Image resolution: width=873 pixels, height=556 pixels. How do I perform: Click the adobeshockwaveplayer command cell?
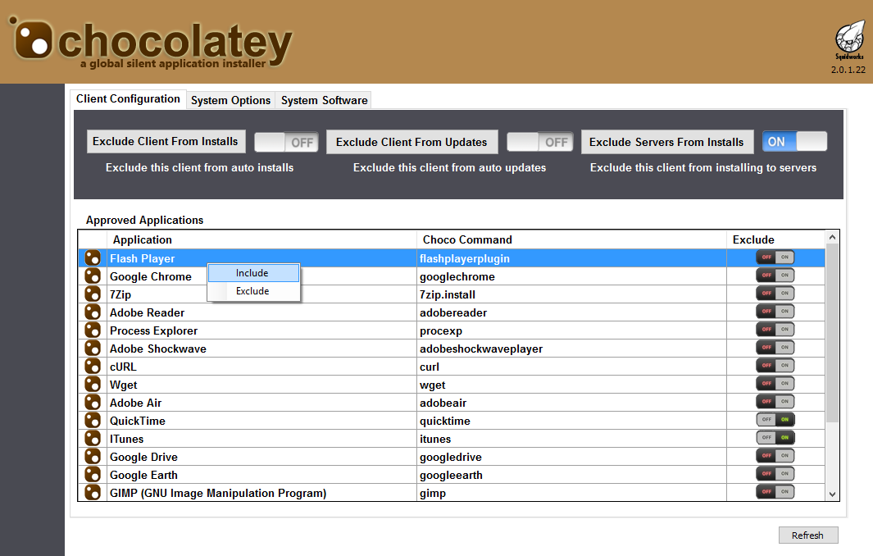[572, 349]
